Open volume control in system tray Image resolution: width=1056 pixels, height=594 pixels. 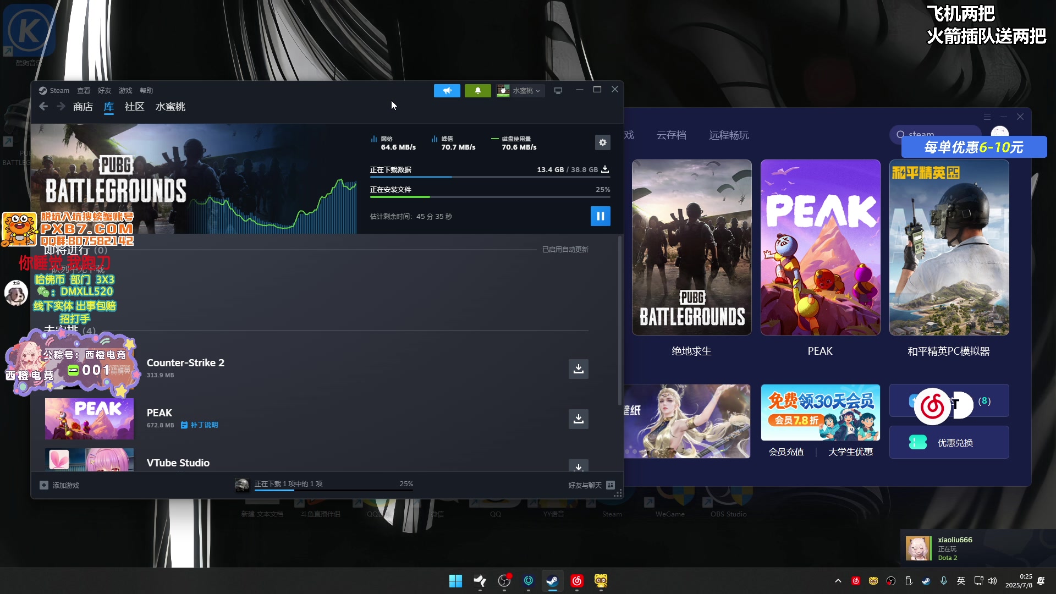pos(992,581)
